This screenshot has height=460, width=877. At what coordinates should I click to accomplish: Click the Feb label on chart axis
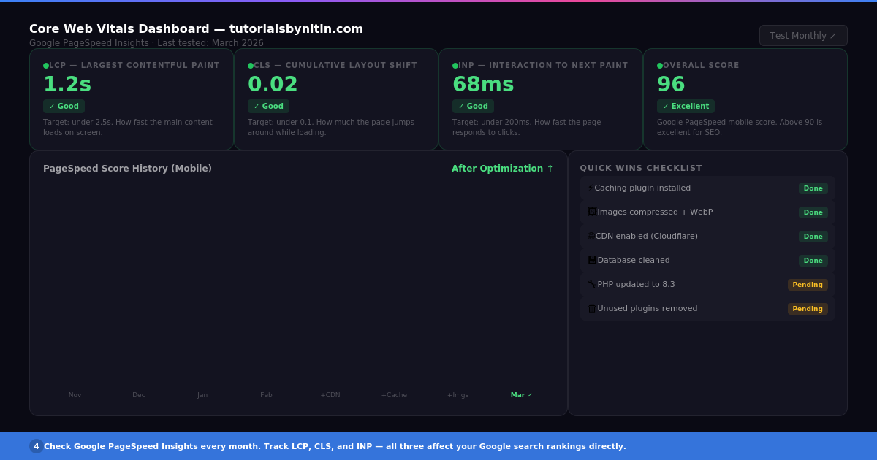tap(266, 395)
